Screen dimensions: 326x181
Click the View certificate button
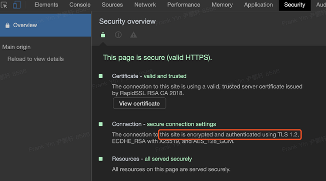[x=139, y=103]
